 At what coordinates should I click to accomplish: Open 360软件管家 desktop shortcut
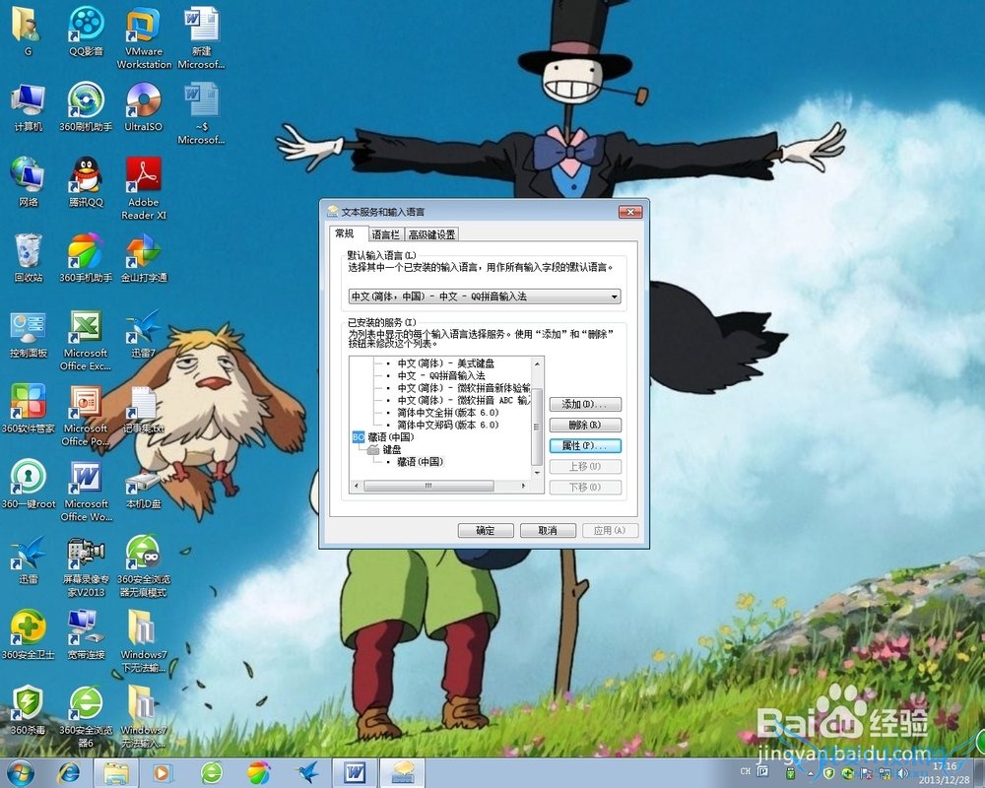coord(29,409)
